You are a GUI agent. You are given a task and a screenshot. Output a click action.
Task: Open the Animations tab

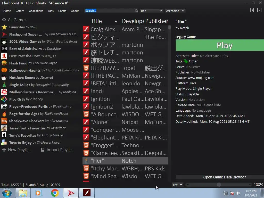[x=36, y=11]
